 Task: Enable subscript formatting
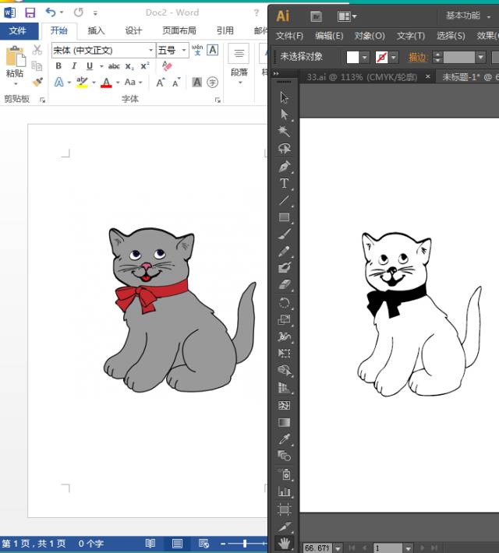(130, 66)
